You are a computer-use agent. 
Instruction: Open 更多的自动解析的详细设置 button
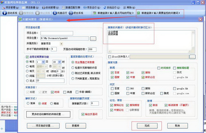[48, 114]
